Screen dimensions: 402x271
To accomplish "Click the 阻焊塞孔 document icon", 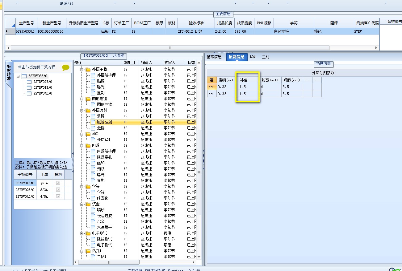I will tap(93, 157).
